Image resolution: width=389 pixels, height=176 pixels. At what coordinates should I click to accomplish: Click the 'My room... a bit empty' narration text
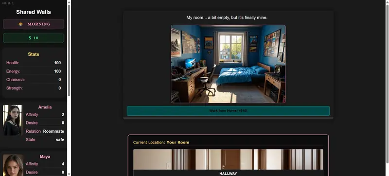coord(227,18)
